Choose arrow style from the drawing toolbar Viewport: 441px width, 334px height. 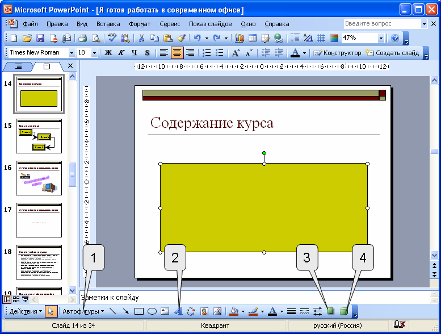(317, 311)
